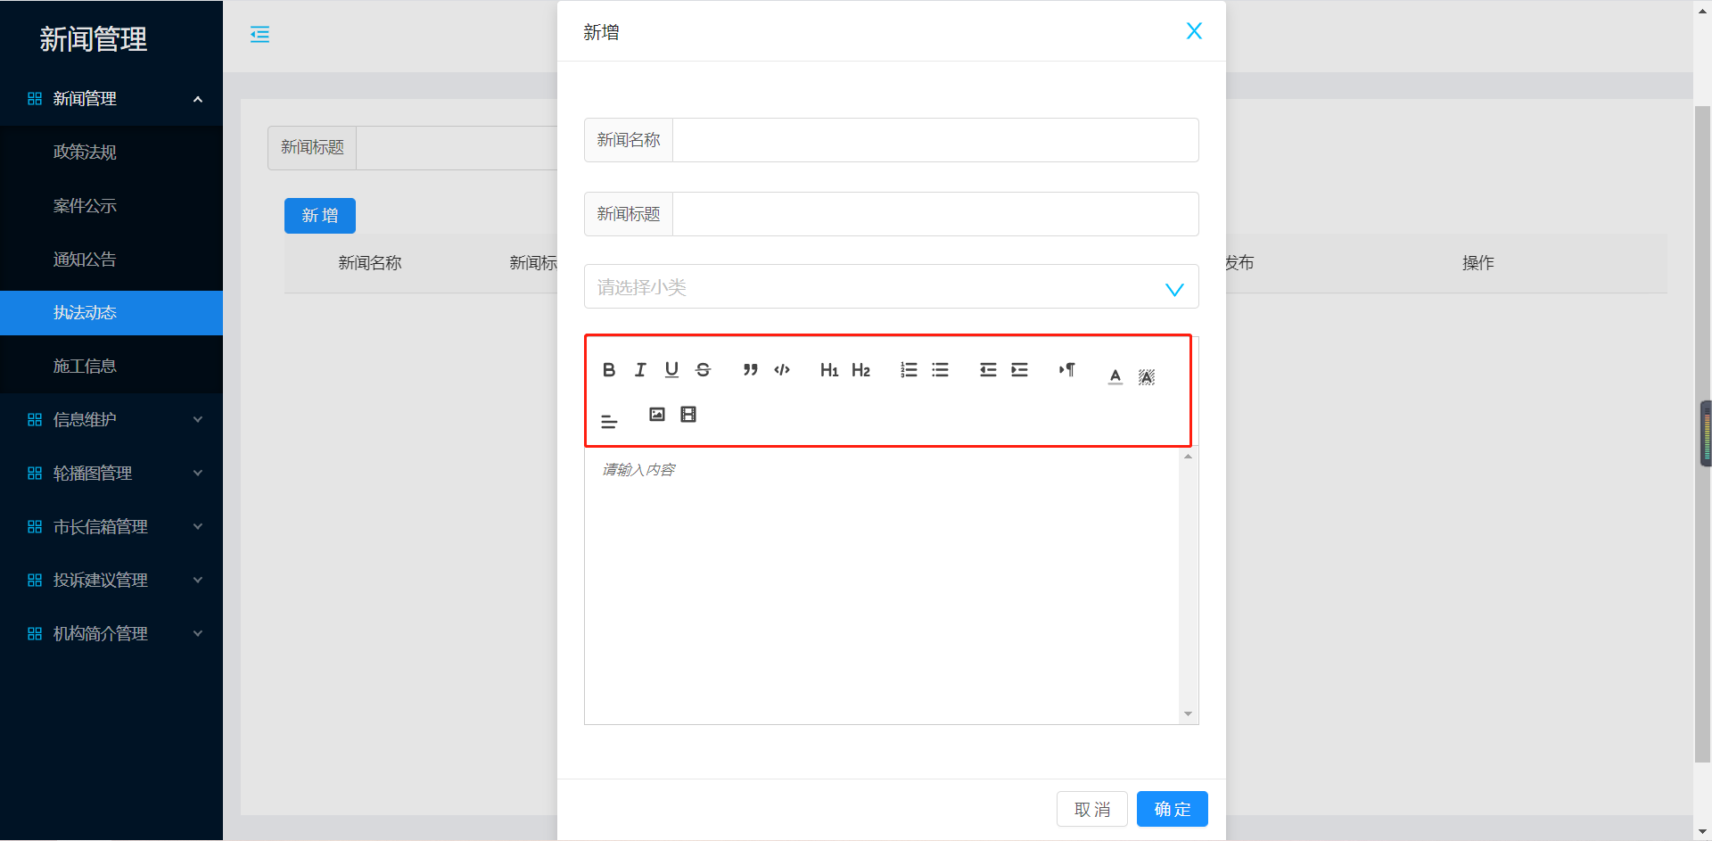Open the 通知公告 menu item
This screenshot has width=1712, height=841.
tap(111, 260)
